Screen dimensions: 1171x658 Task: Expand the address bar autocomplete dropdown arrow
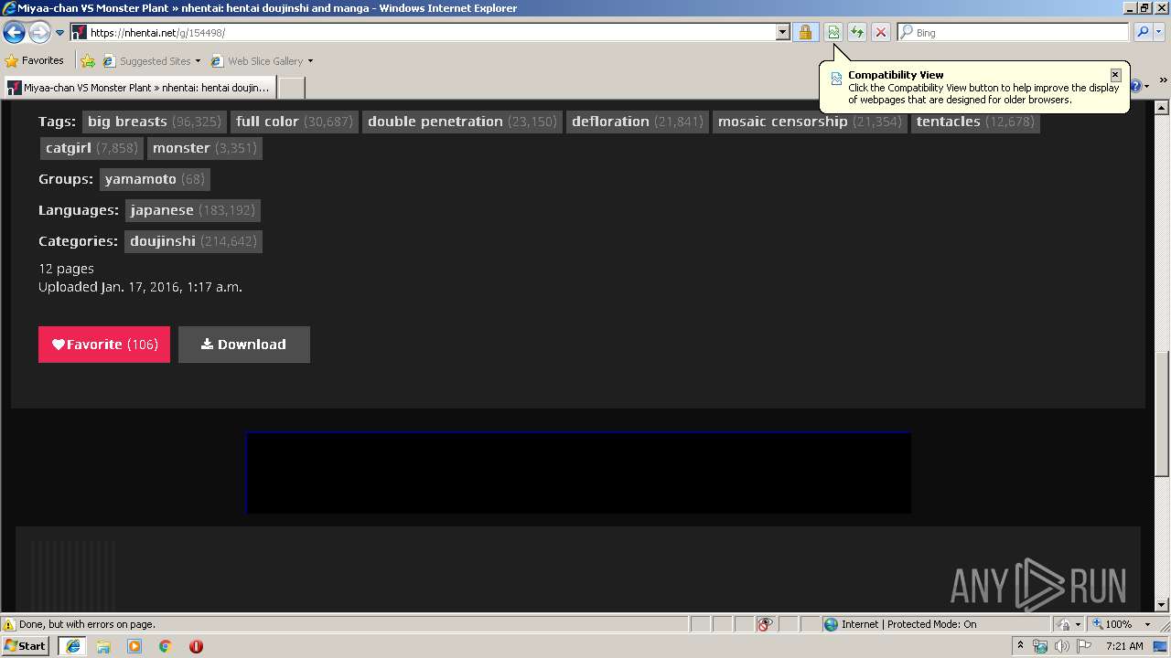click(782, 33)
